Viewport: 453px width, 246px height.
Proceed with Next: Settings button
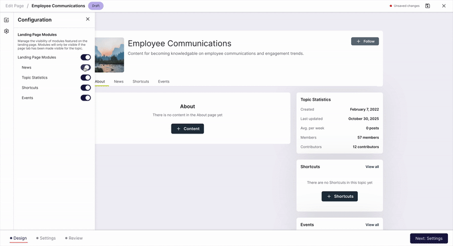click(x=429, y=239)
